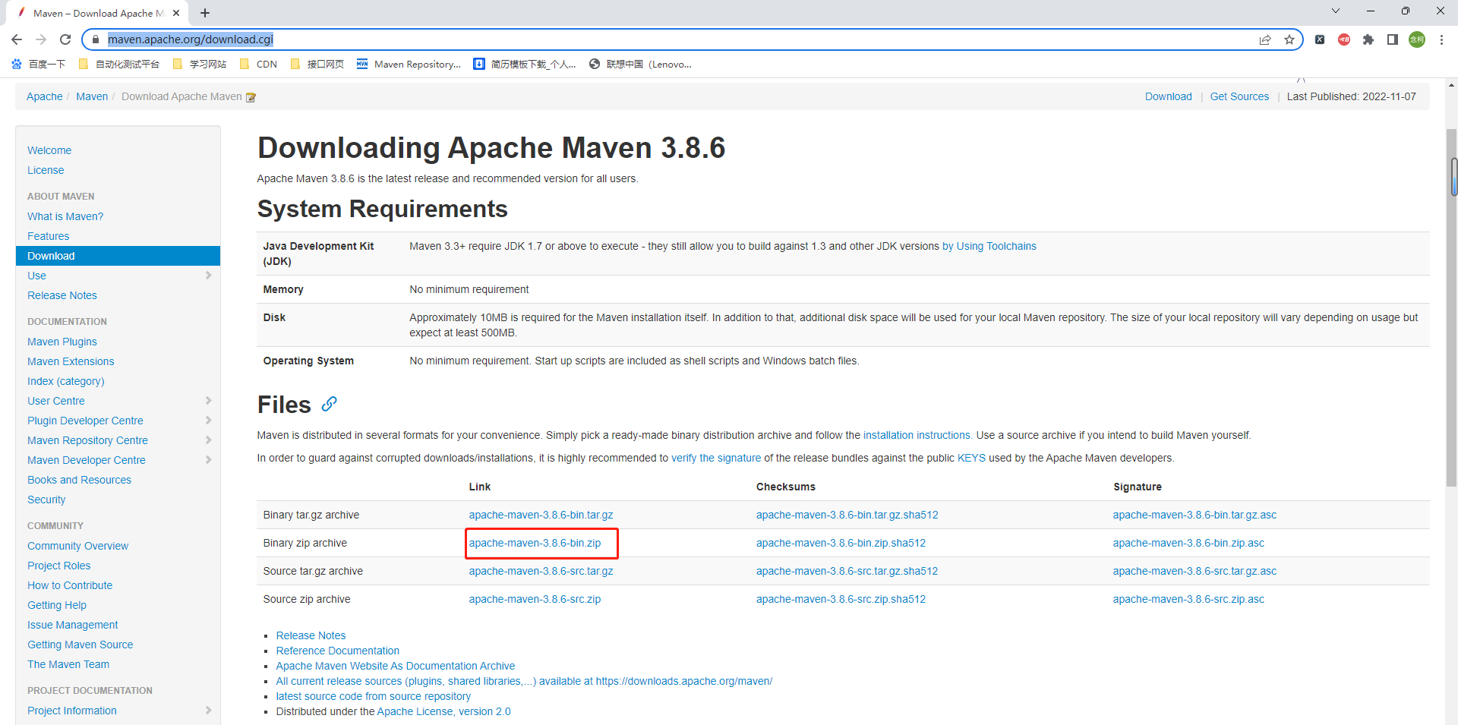Open the 简历模板下载 bookmark
Viewport: 1458px width, 725px height.
point(525,65)
